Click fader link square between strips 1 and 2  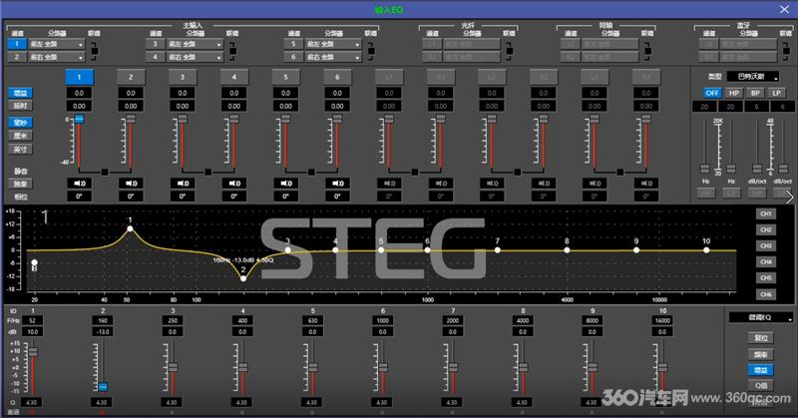coord(105,172)
